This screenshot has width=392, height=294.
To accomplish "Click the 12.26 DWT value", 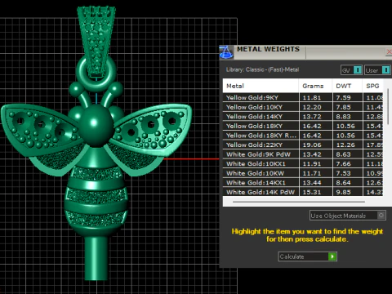I will (x=345, y=145).
